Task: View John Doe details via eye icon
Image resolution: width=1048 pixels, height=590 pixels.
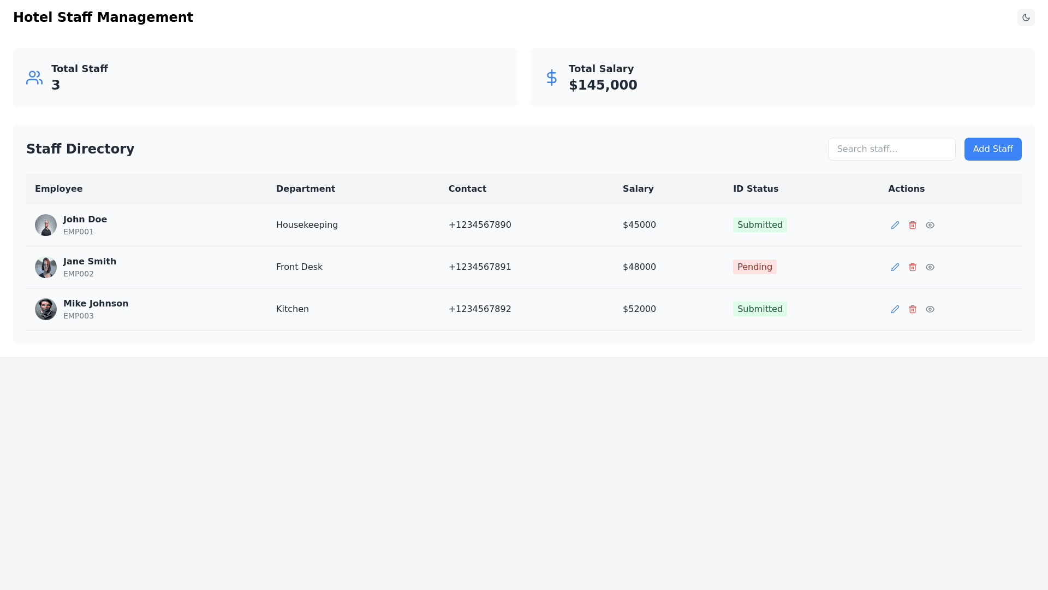Action: coord(930,225)
